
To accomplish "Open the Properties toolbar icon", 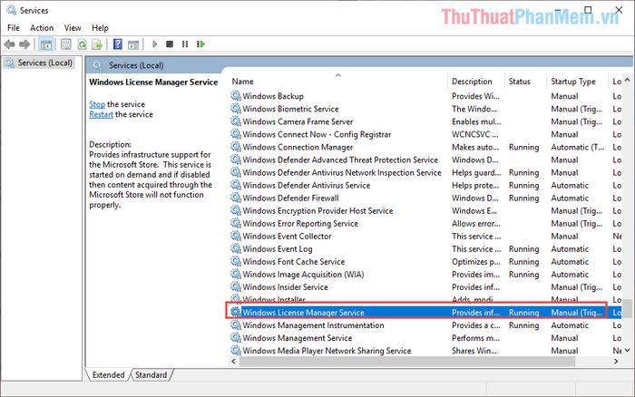I will pos(66,44).
